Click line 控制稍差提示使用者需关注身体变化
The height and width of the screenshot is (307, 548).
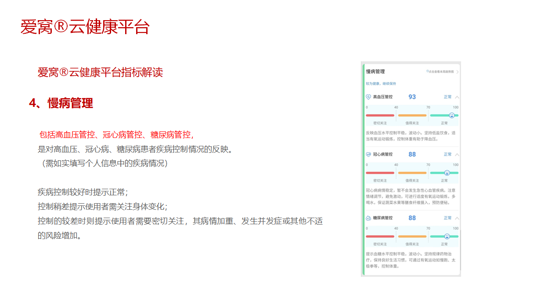click(x=102, y=206)
